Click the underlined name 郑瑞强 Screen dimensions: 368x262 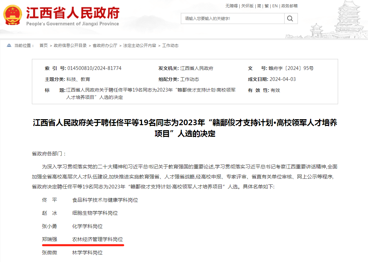coord(50,239)
